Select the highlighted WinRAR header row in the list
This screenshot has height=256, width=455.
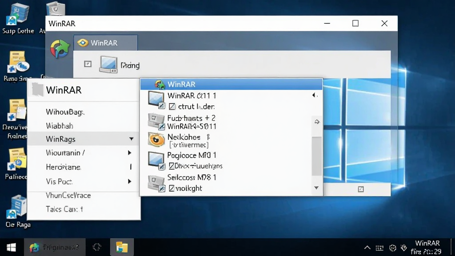(x=231, y=84)
